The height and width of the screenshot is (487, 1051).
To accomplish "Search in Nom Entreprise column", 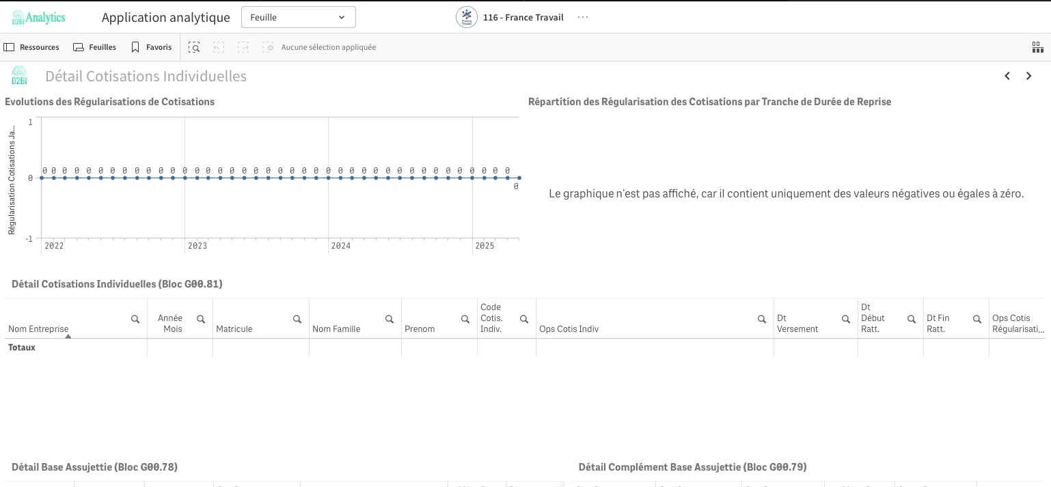I will click(x=135, y=319).
